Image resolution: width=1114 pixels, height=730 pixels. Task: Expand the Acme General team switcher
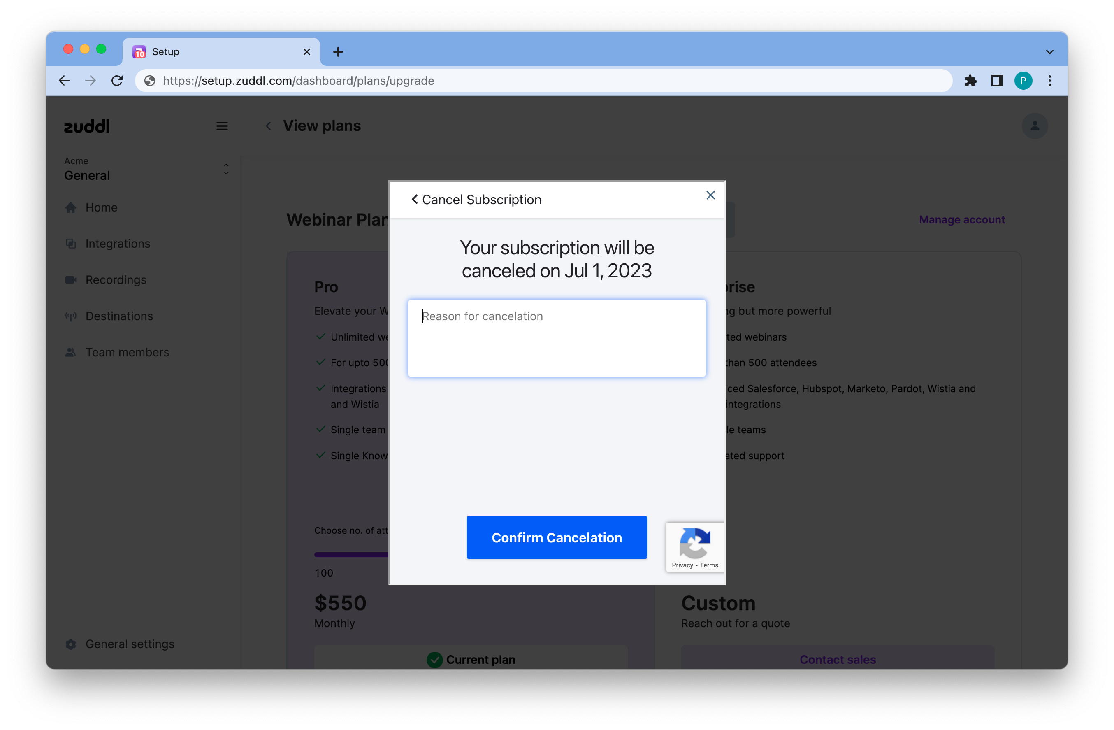point(226,170)
